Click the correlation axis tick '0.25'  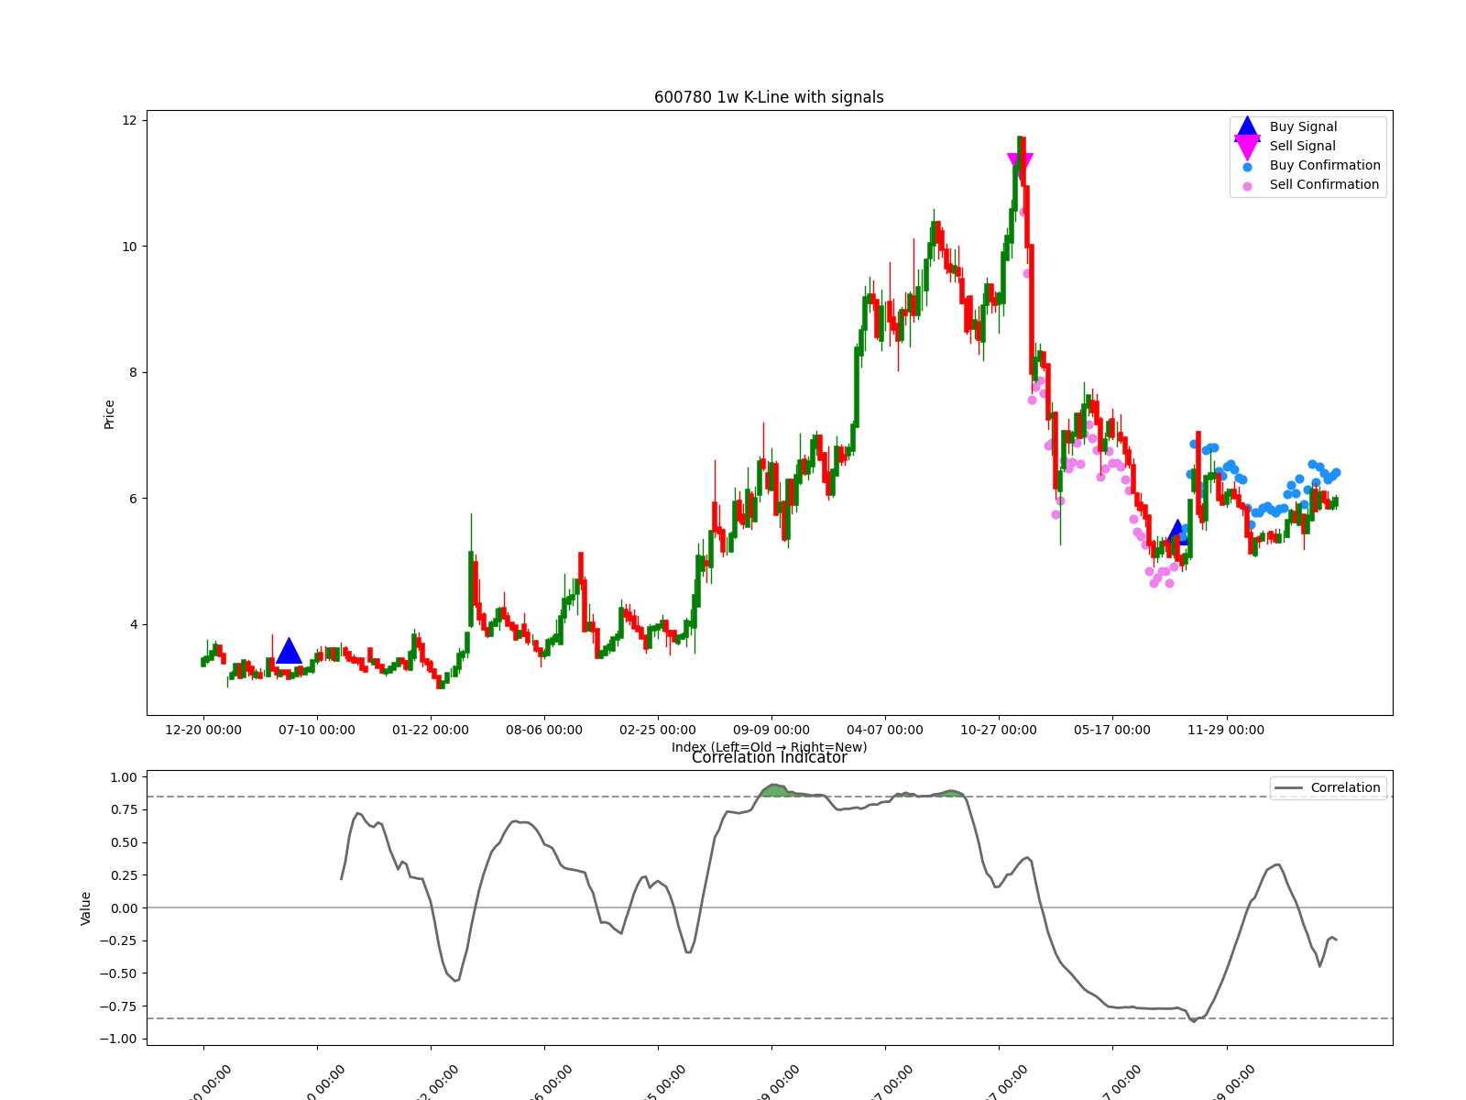coord(124,875)
